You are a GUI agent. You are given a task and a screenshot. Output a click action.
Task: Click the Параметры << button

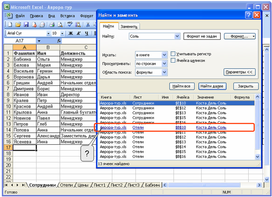click(239, 72)
